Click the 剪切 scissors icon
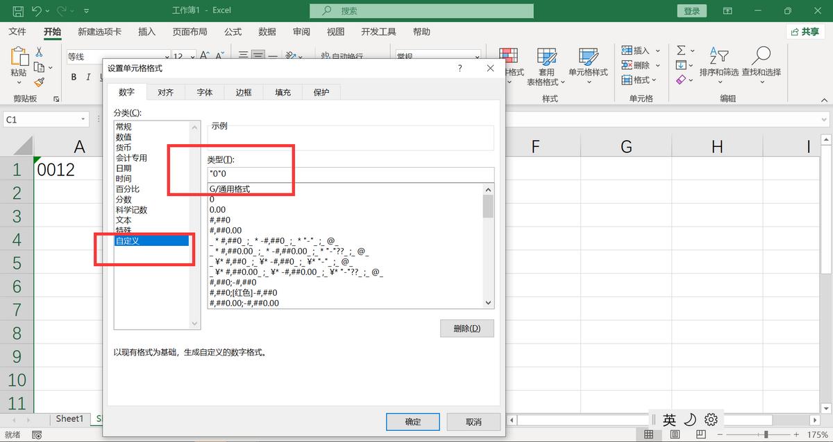The image size is (833, 442). (38, 53)
